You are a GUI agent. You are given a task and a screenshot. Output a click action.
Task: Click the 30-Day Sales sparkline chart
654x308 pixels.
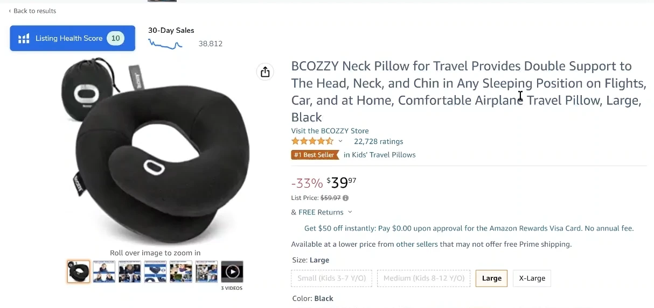(165, 45)
